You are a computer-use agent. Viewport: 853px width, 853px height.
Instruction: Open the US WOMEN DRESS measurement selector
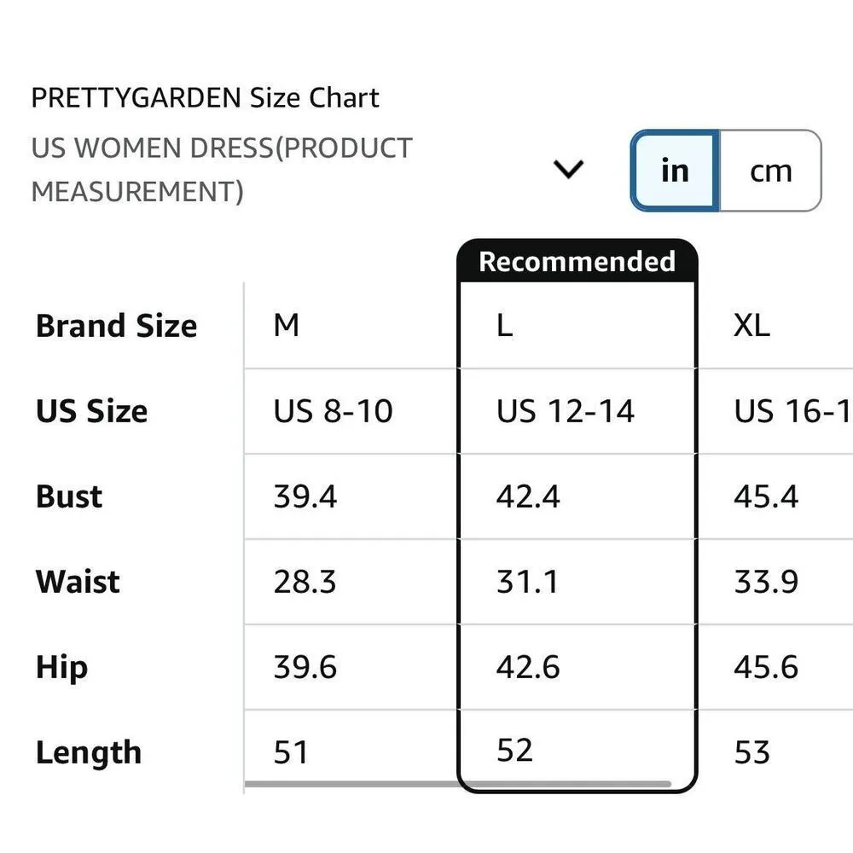click(222, 169)
